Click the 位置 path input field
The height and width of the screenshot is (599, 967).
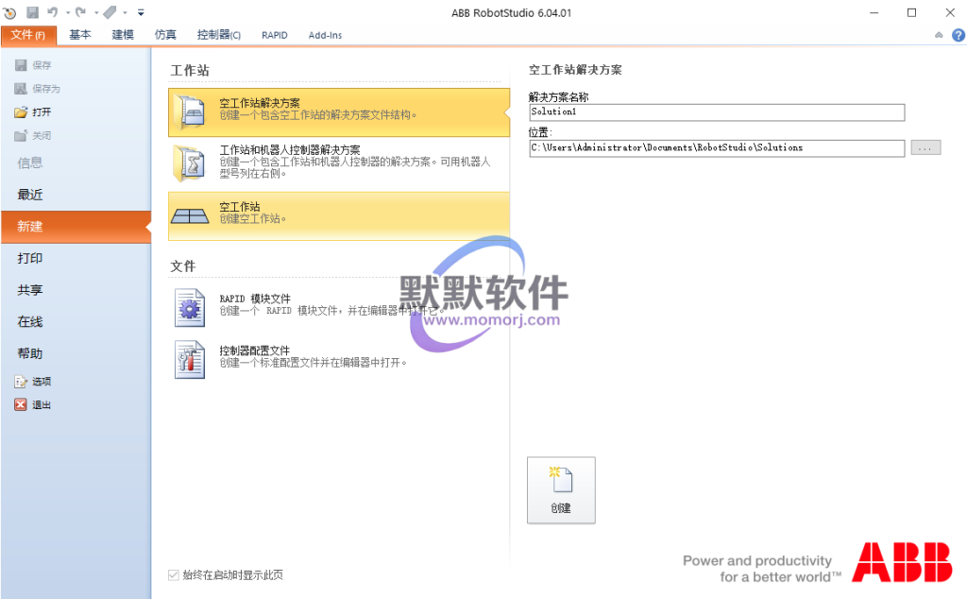tap(717, 148)
